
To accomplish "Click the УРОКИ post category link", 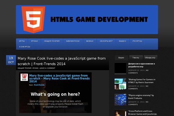I will click(35, 68).
